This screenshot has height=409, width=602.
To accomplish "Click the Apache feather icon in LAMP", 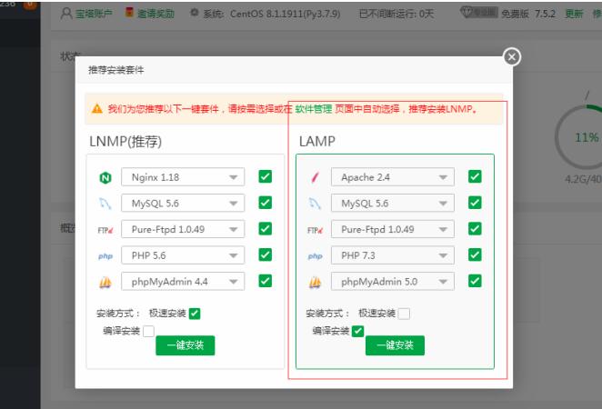I will 315,177.
